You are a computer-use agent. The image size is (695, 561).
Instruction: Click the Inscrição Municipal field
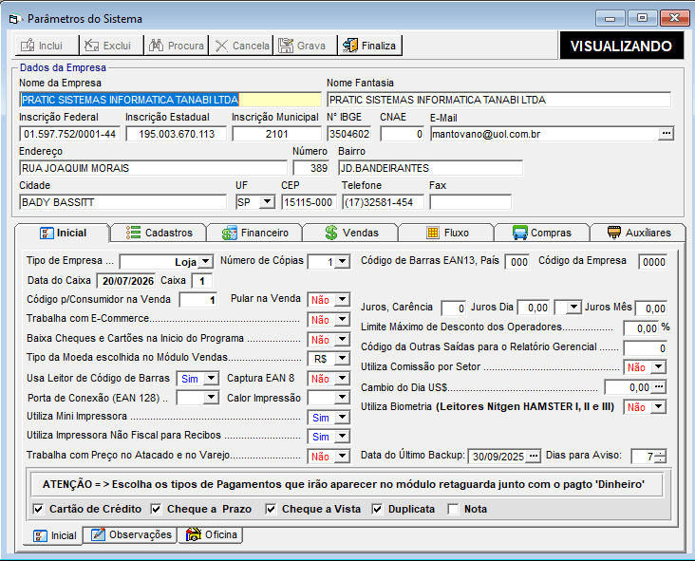(276, 134)
